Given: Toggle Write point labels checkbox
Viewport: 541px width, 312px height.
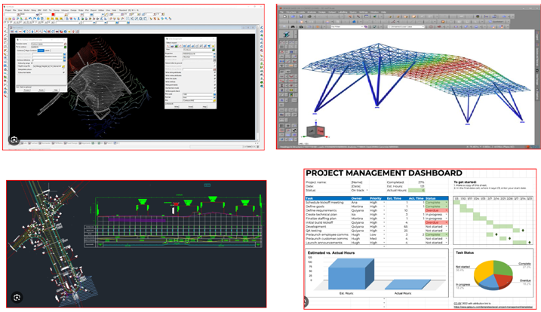Looking at the screenshot, I should click(x=214, y=85).
